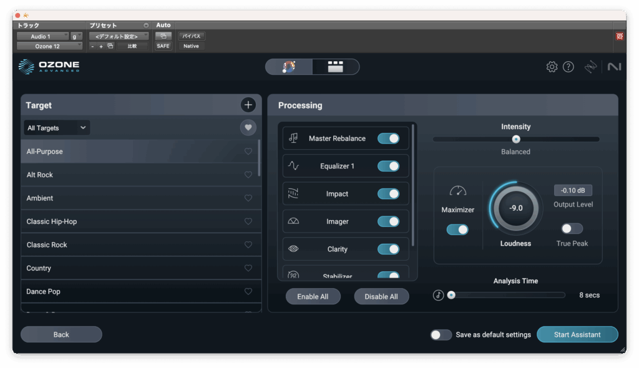Viewport: 639px width, 368px height.
Task: Click the help question mark icon
Action: click(x=568, y=67)
